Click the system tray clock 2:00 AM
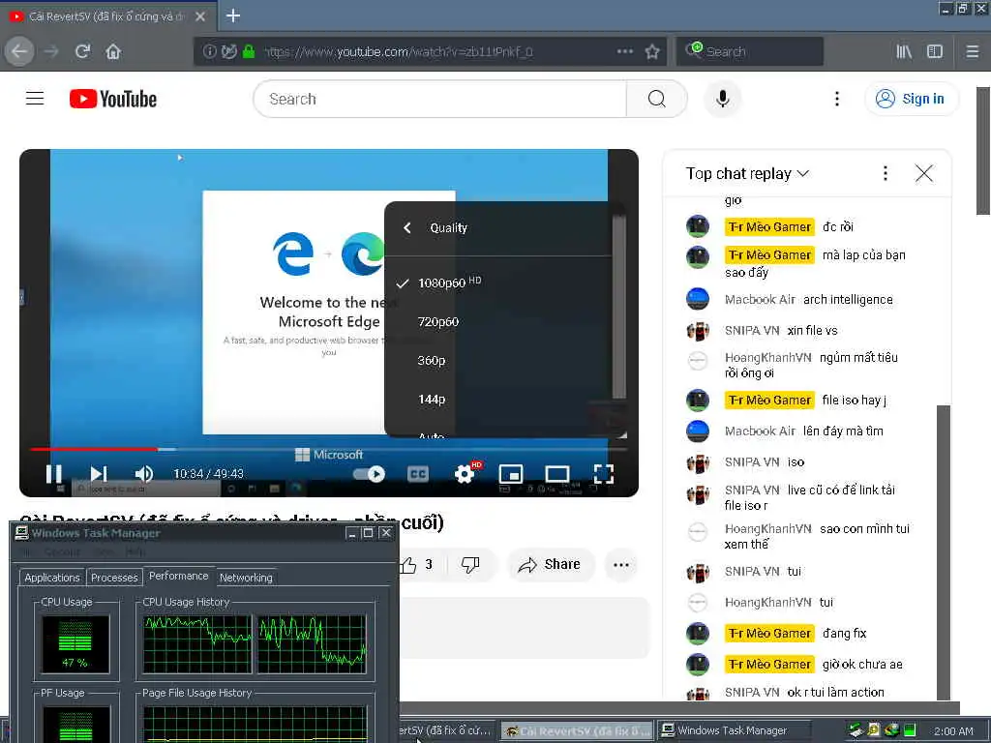This screenshot has width=991, height=743. tap(953, 731)
